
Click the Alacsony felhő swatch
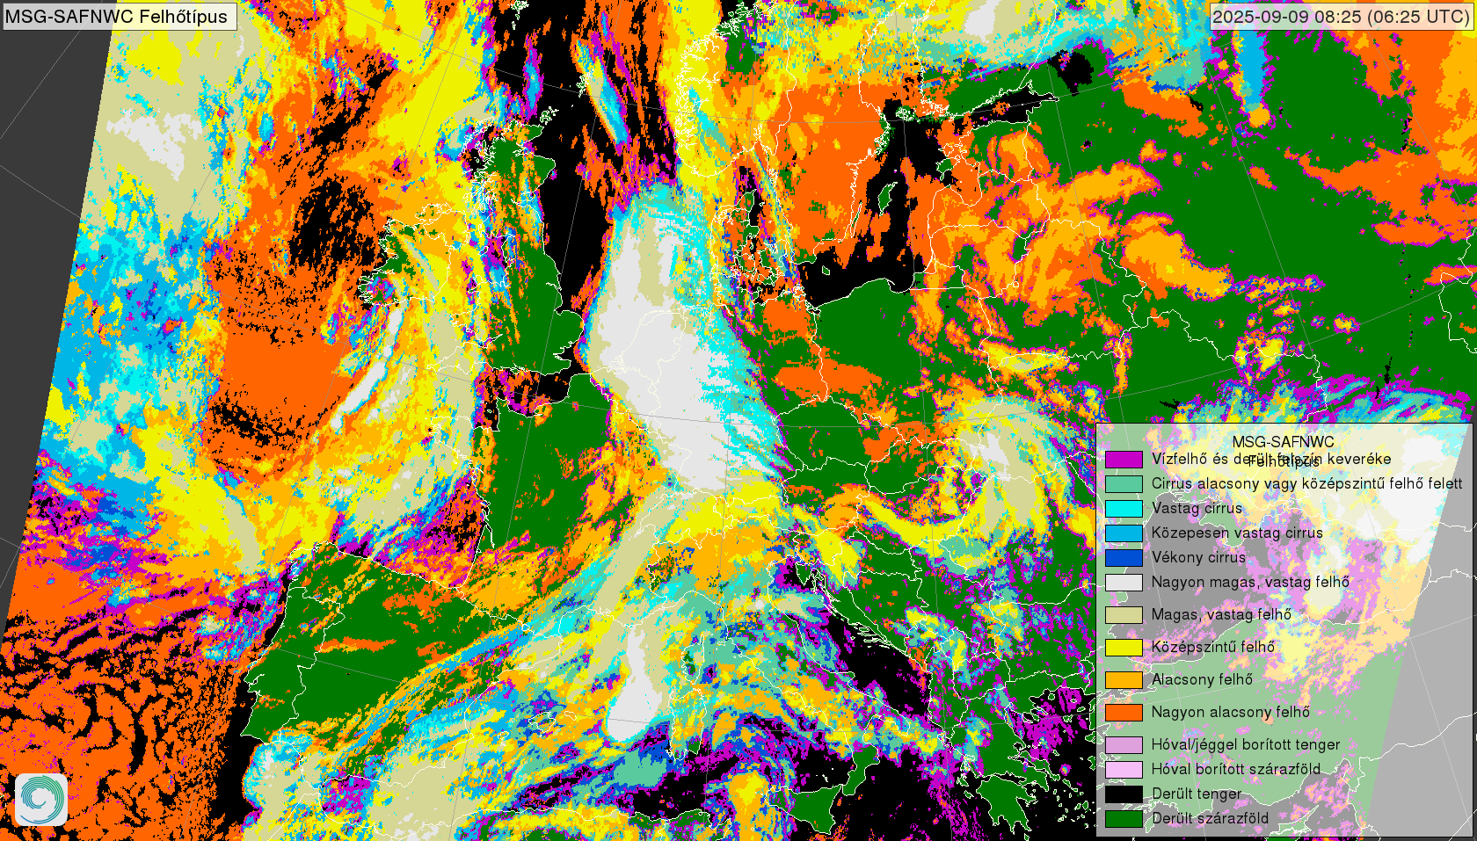pyautogui.click(x=1124, y=679)
